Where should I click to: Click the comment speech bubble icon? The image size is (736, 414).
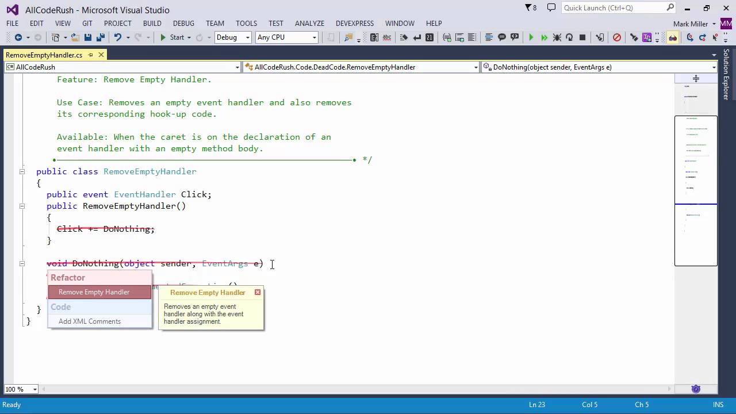[x=502, y=37]
